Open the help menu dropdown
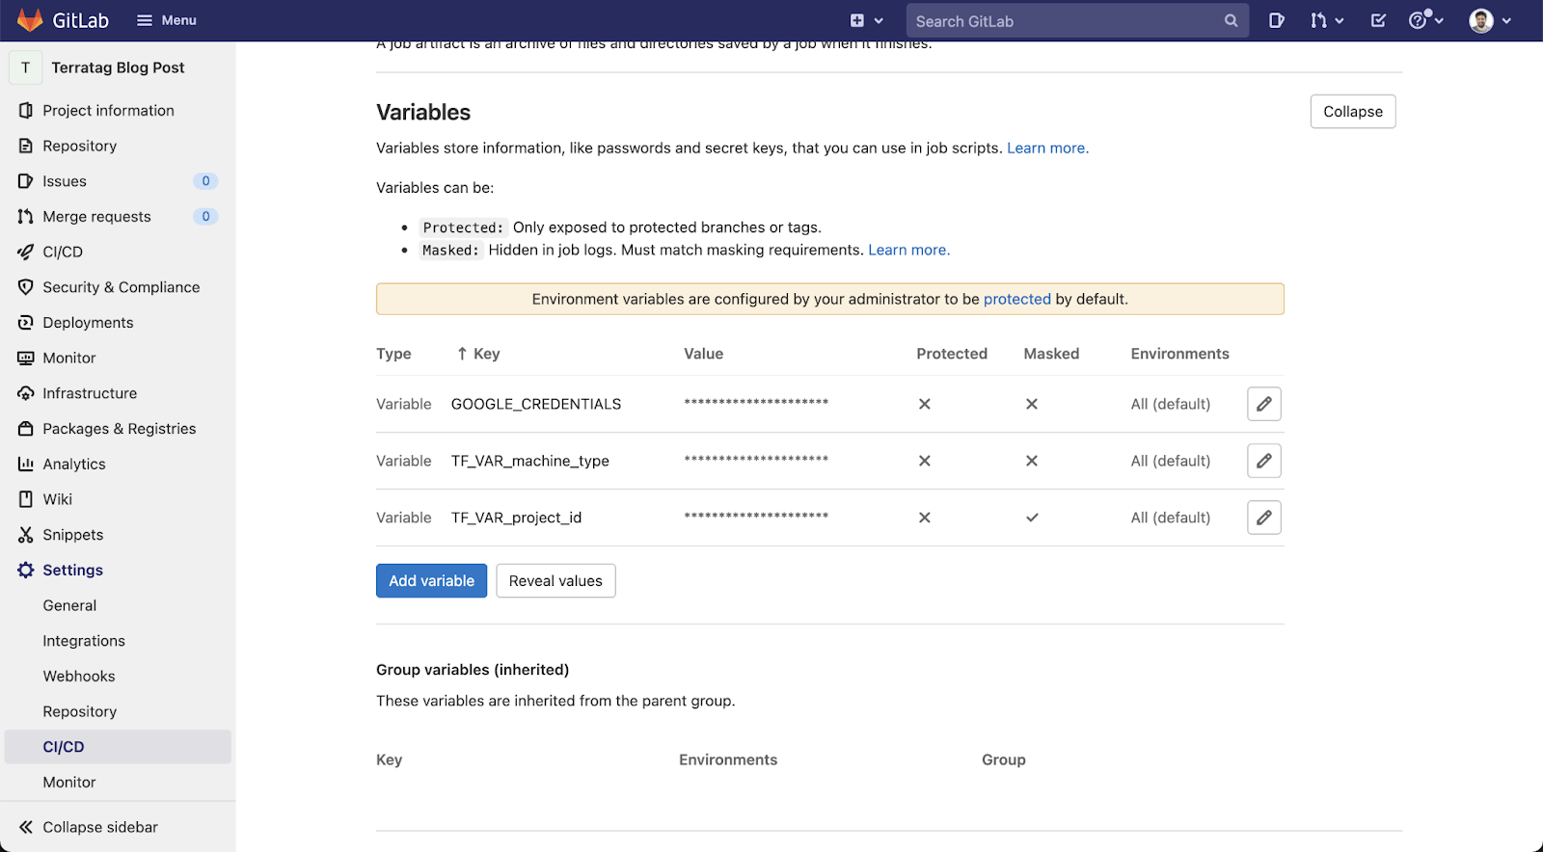 click(1425, 20)
